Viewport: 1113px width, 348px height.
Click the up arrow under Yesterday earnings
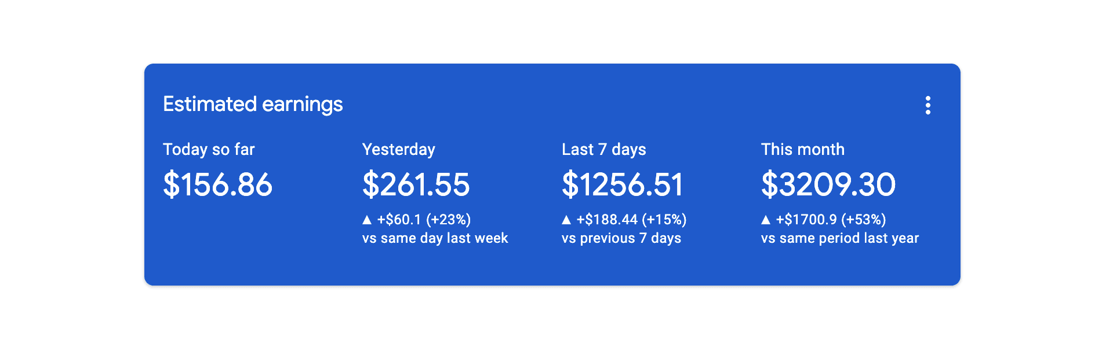tap(367, 220)
